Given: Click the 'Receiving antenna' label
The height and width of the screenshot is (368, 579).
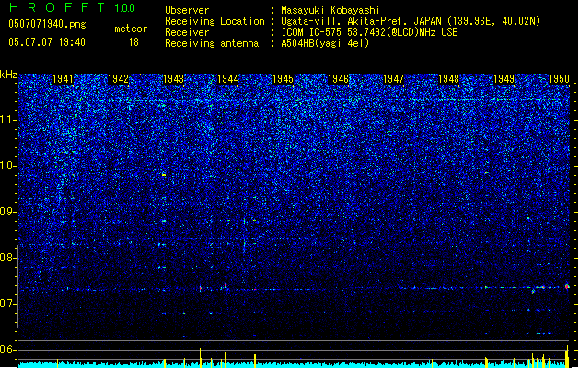Looking at the screenshot, I should (x=212, y=43).
